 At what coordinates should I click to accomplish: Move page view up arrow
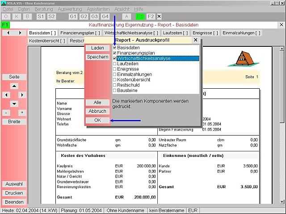pos(14,86)
